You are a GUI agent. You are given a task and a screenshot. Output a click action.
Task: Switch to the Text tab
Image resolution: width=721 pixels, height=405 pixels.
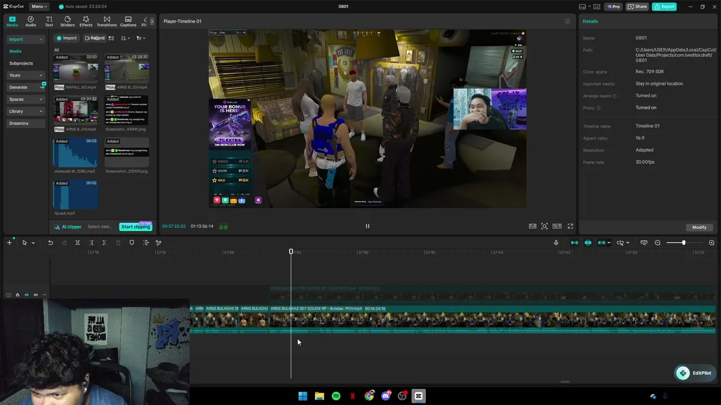point(49,21)
